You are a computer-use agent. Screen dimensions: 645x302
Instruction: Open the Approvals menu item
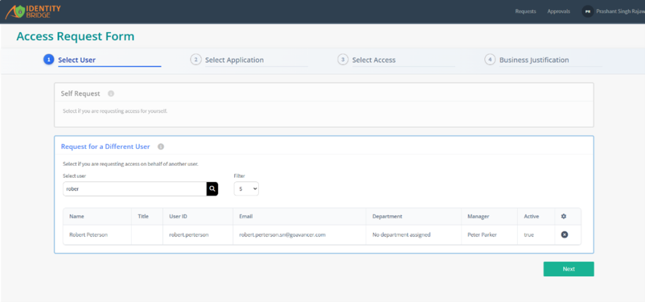tap(559, 11)
